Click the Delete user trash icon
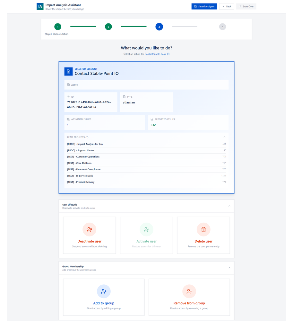 pos(203,229)
